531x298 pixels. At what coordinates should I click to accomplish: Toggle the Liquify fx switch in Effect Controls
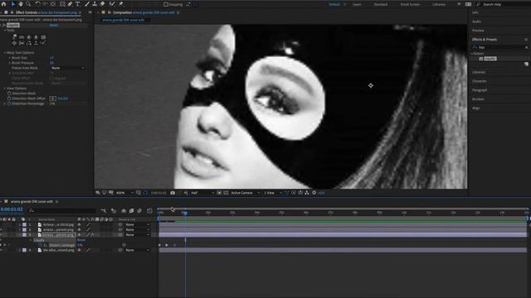point(4,25)
